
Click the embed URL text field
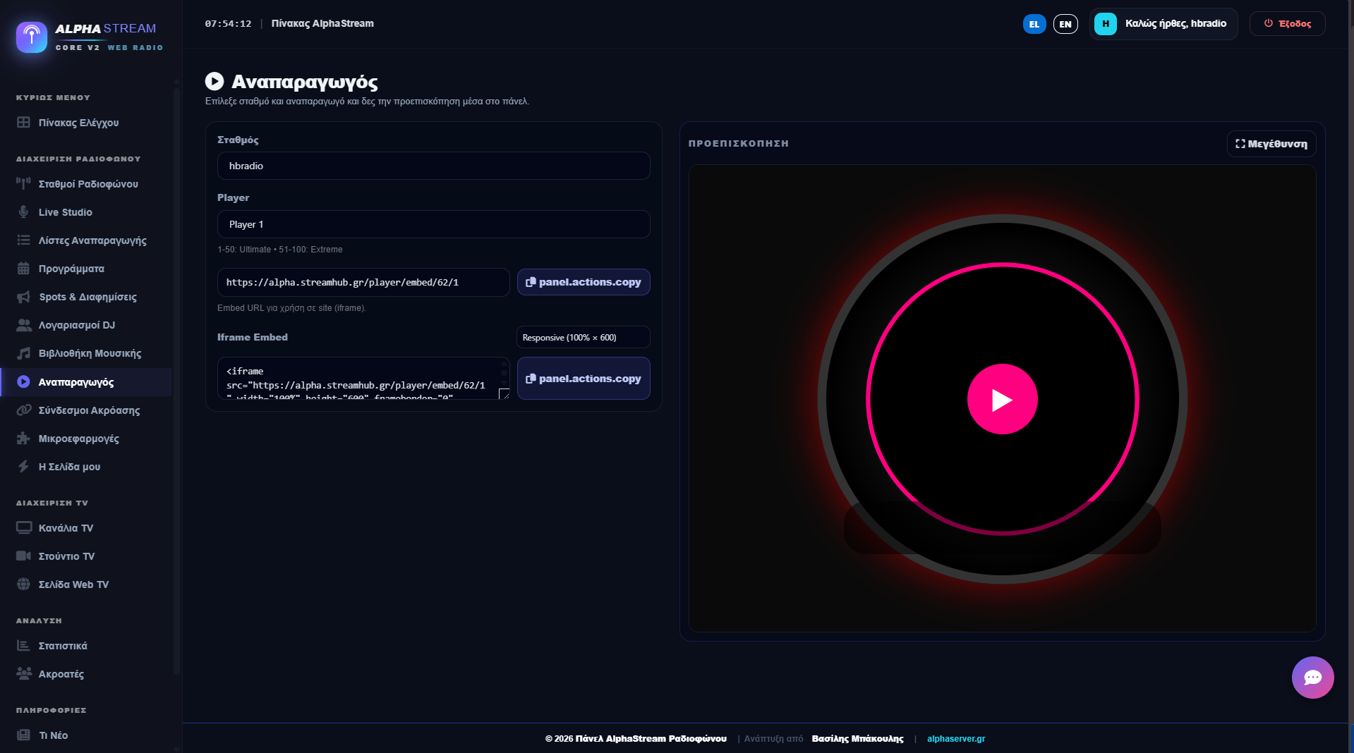(363, 282)
